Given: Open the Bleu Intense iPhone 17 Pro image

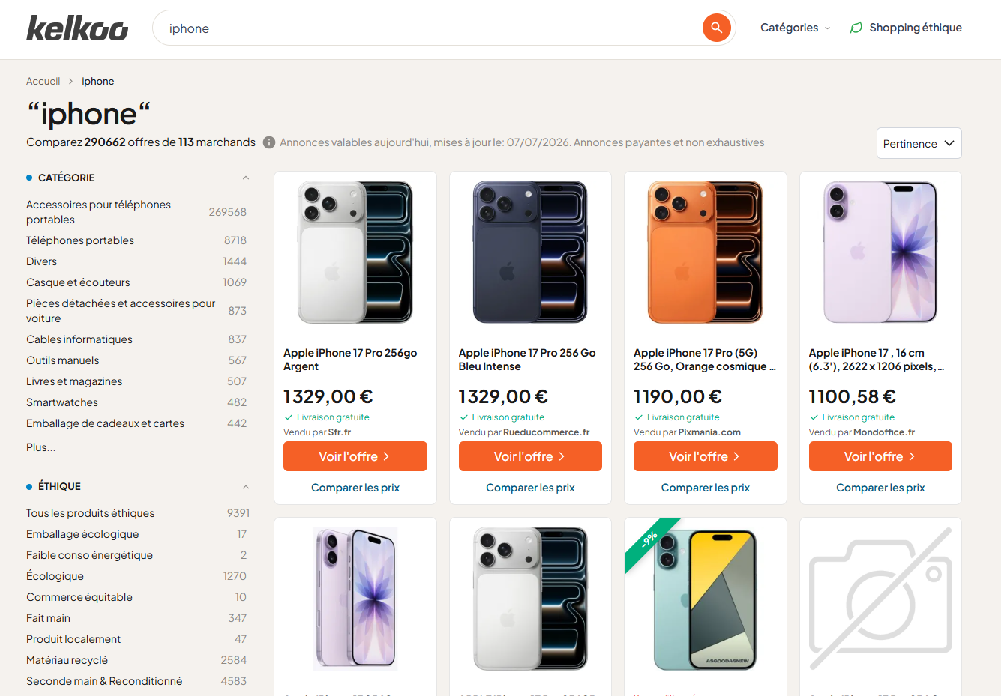Looking at the screenshot, I should coord(530,252).
